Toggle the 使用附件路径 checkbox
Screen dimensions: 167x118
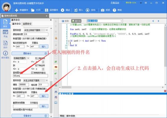pyautogui.click(x=32, y=73)
